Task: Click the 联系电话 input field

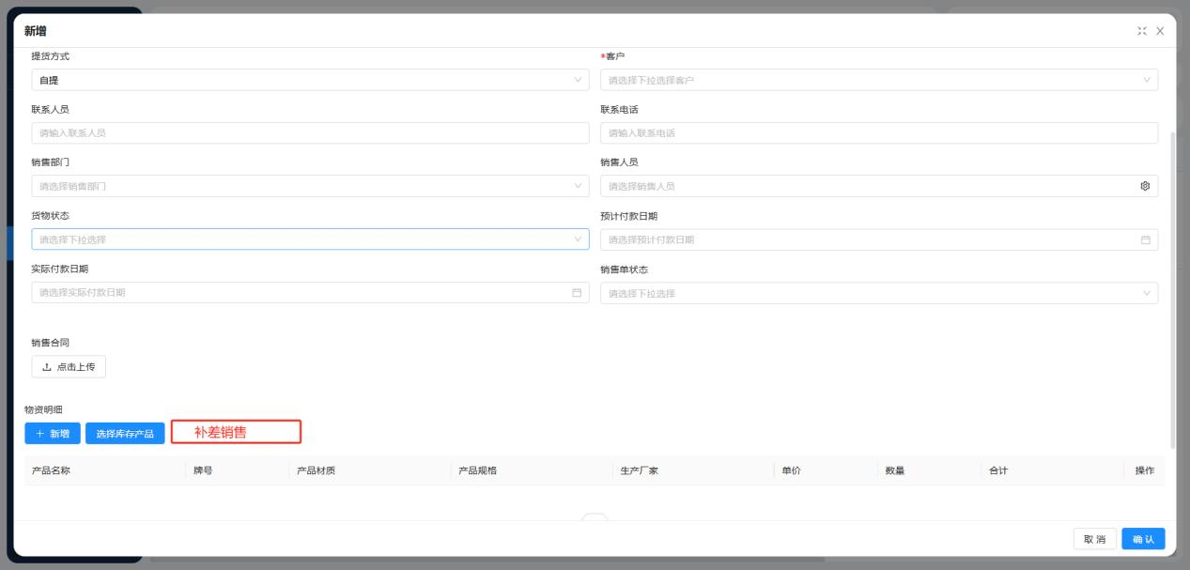Action: point(879,132)
